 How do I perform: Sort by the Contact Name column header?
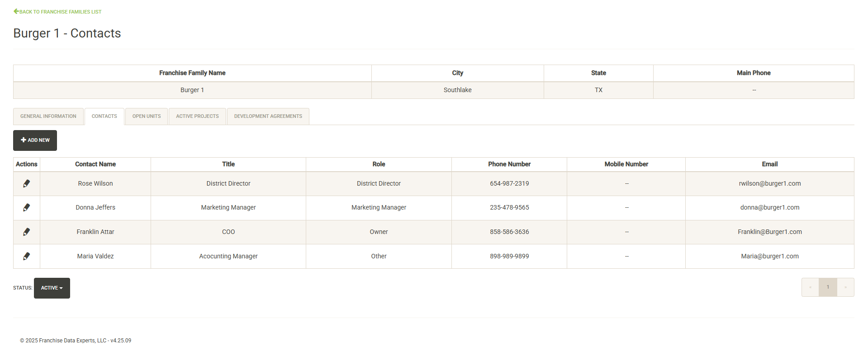point(95,164)
